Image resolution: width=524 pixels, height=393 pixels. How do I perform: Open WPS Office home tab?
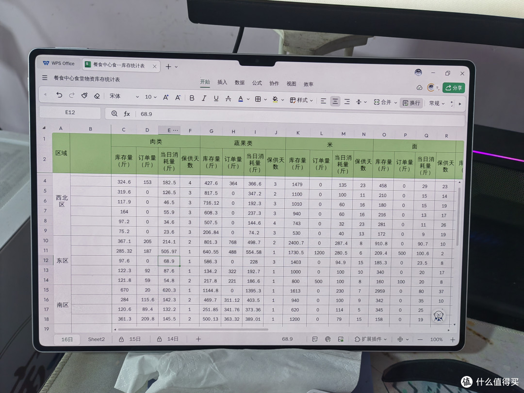pyautogui.click(x=59, y=63)
